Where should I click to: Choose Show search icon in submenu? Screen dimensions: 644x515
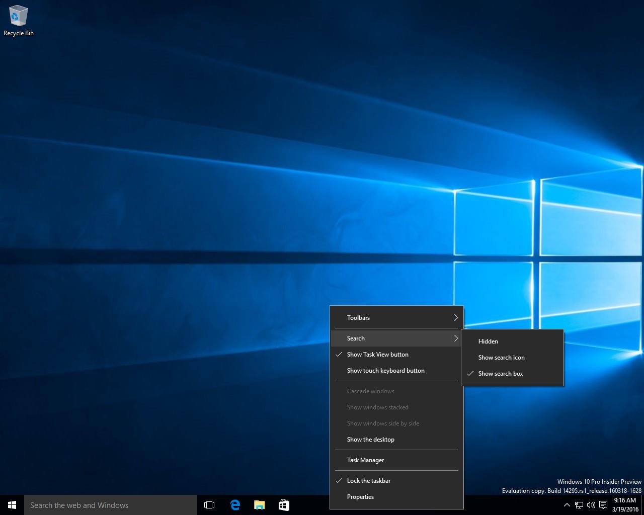pos(501,358)
